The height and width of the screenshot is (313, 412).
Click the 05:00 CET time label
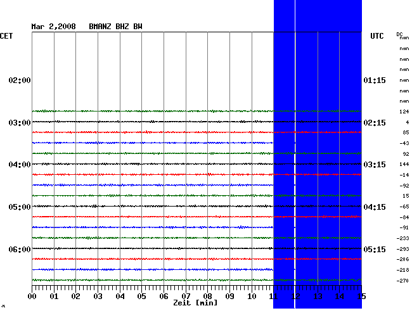tap(20, 207)
